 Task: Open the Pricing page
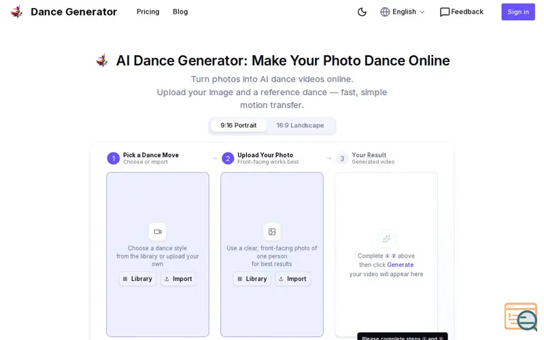[148, 12]
